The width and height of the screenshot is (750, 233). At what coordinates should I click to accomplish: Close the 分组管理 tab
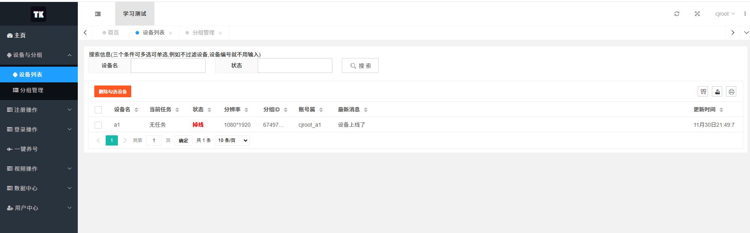pyautogui.click(x=220, y=33)
